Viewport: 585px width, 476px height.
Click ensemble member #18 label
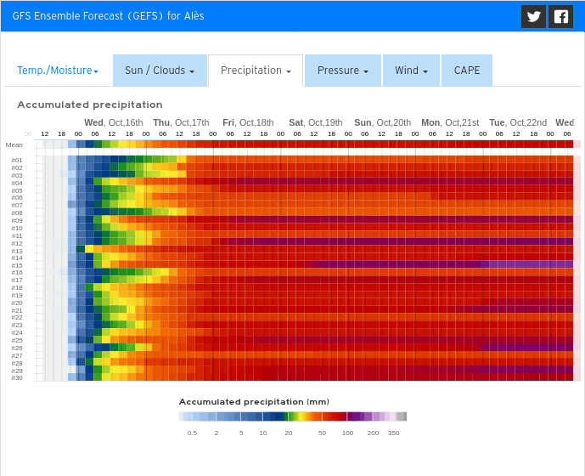(17, 287)
